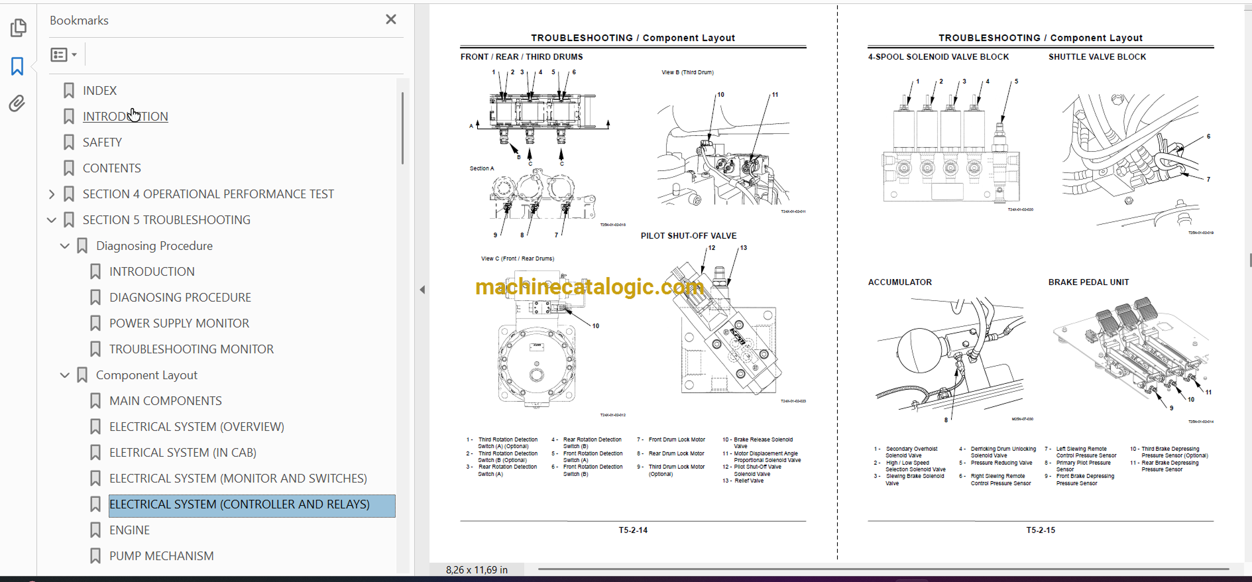Viewport: 1252px width, 582px height.
Task: Open ENGINE bookmark
Action: (x=129, y=530)
